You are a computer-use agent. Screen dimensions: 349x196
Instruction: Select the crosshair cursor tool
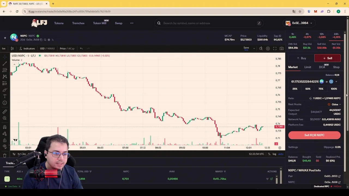tap(5, 57)
